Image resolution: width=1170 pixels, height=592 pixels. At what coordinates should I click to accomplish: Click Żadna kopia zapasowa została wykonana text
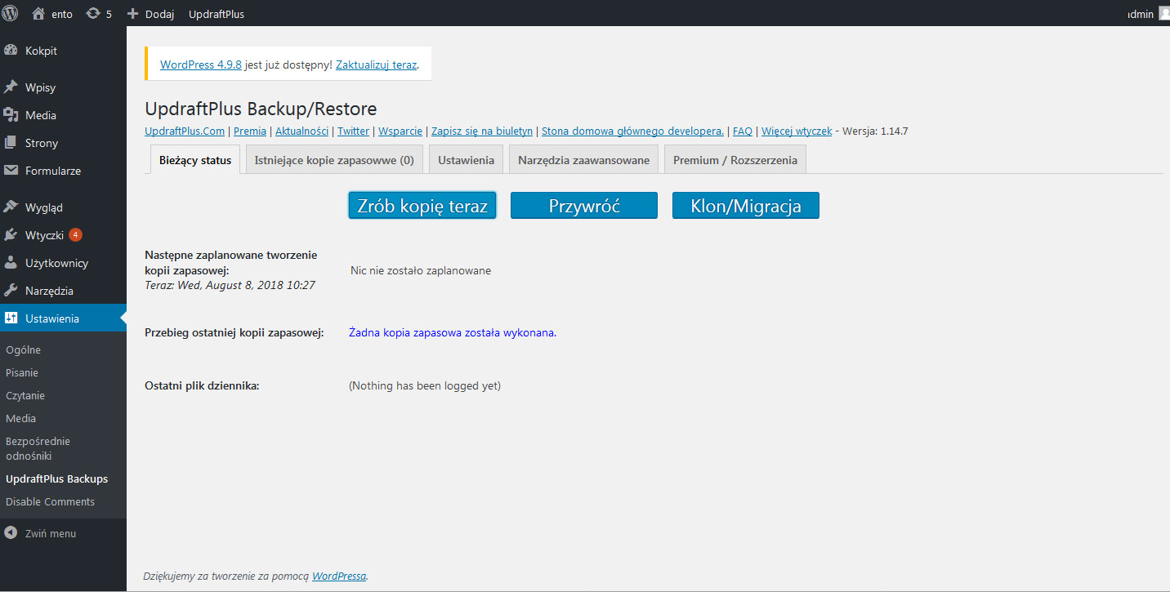point(453,332)
